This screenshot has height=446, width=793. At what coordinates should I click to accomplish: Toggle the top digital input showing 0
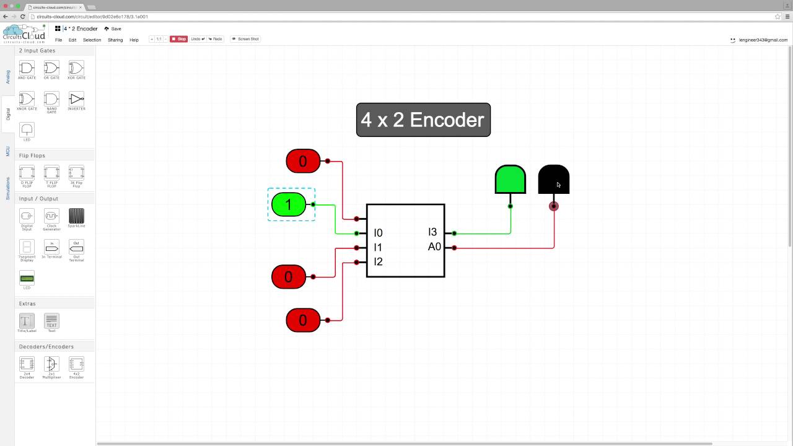pyautogui.click(x=303, y=161)
